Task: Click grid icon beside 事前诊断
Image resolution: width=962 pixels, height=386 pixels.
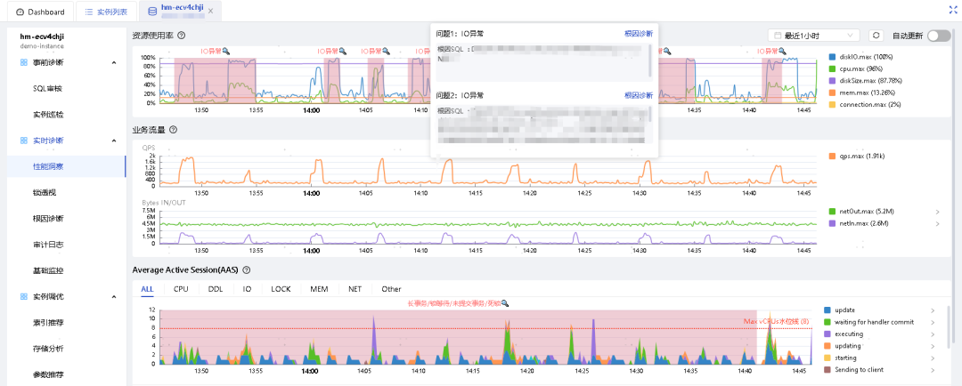Action: [24, 62]
